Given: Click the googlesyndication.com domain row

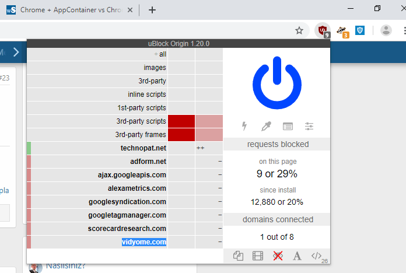Looking at the screenshot, I should pos(97,202).
